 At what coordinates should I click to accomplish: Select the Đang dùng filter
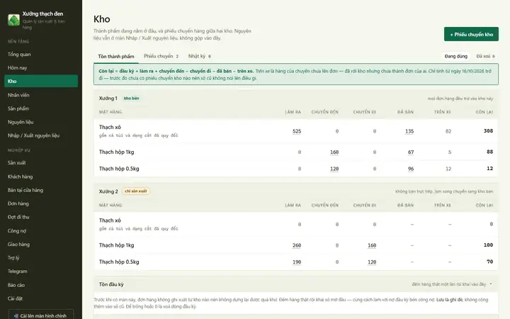pos(455,56)
